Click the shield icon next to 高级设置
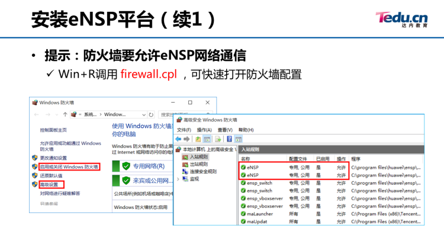444x249 pixels. pos(35,184)
